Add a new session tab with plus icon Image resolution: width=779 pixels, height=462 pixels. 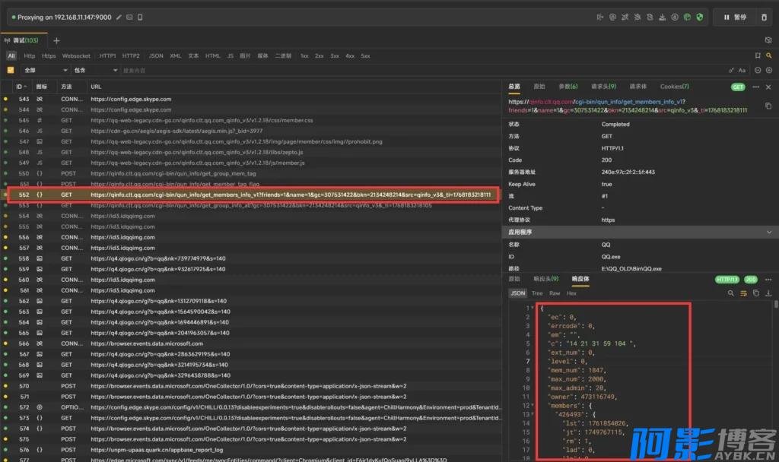coord(56,40)
